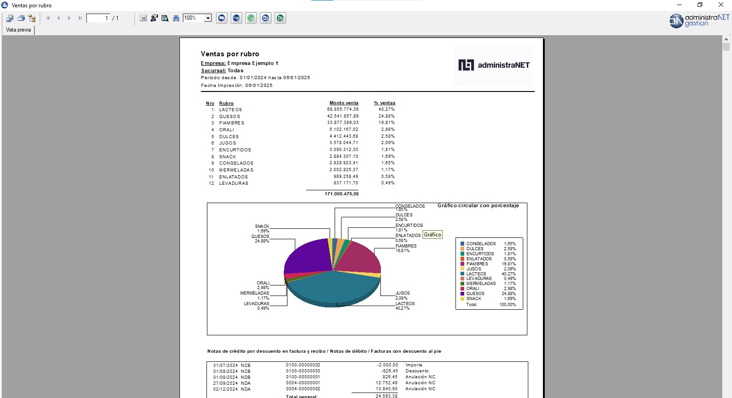Click amount 68.855.774,36 in the table
Viewport: 732px width, 398px height.
pyautogui.click(x=343, y=109)
